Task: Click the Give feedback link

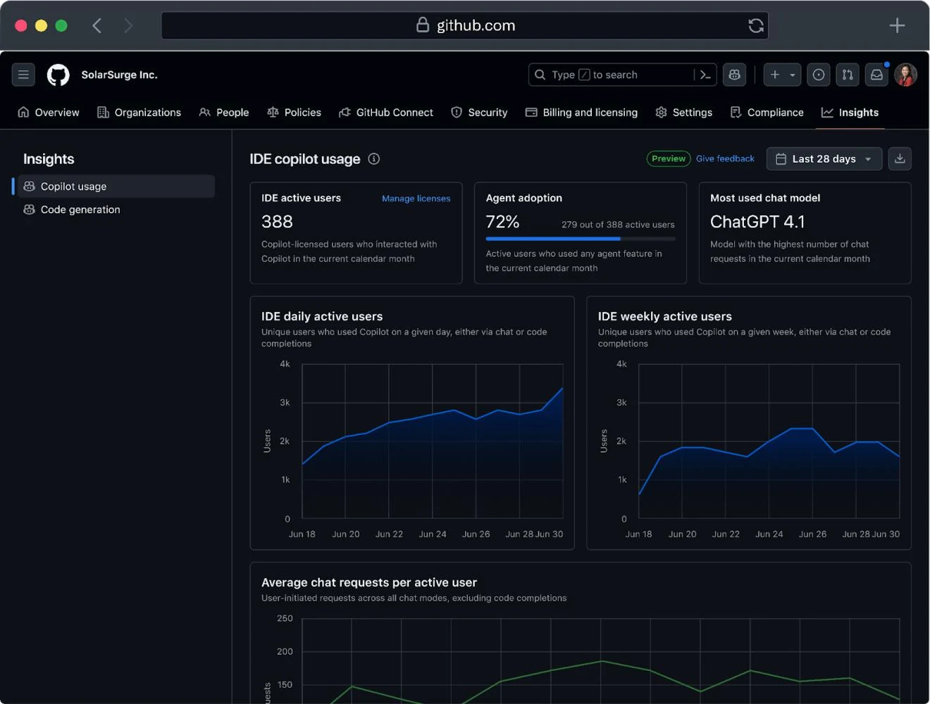Action: point(725,159)
